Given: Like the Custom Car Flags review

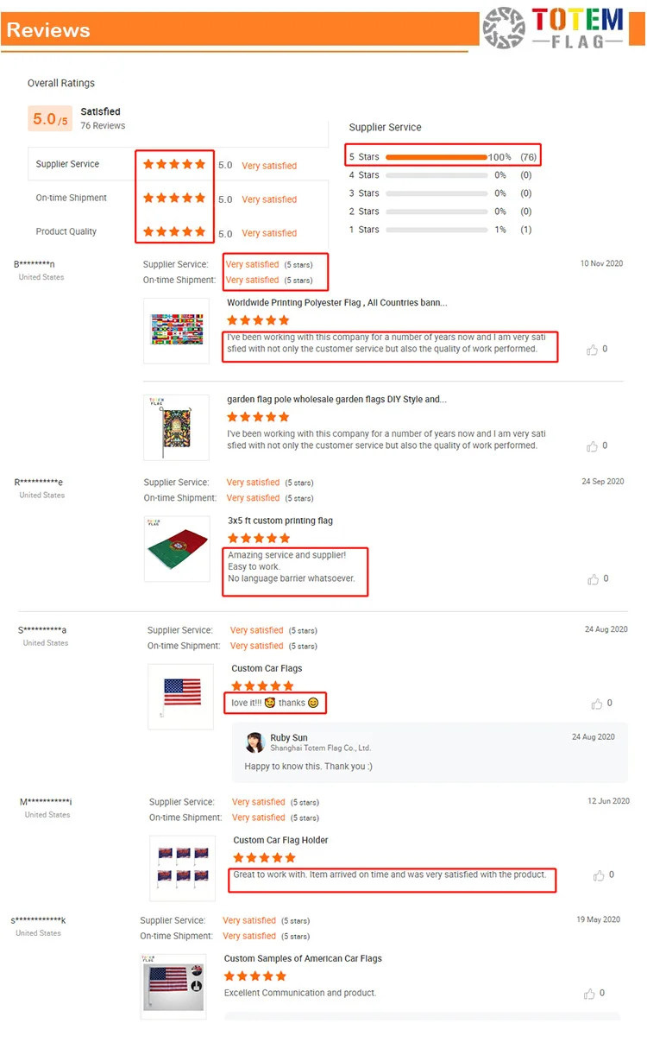Looking at the screenshot, I should click(x=597, y=704).
